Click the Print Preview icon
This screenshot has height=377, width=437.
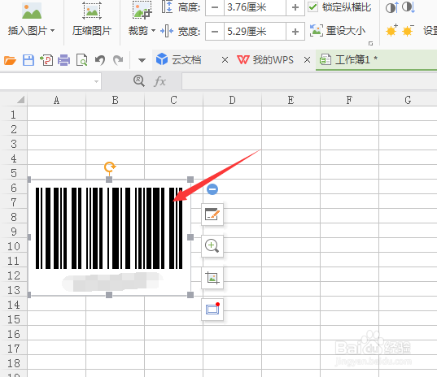click(81, 60)
